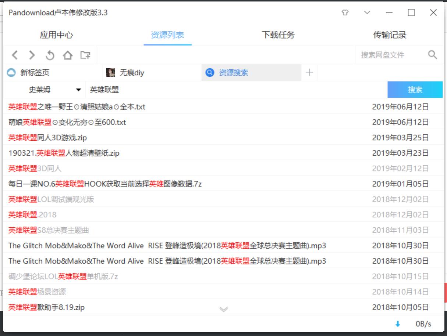Select the 无痕diy browser tab
The image size is (447, 336).
pos(152,73)
